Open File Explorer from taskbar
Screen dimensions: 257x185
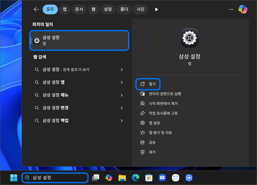point(122,178)
